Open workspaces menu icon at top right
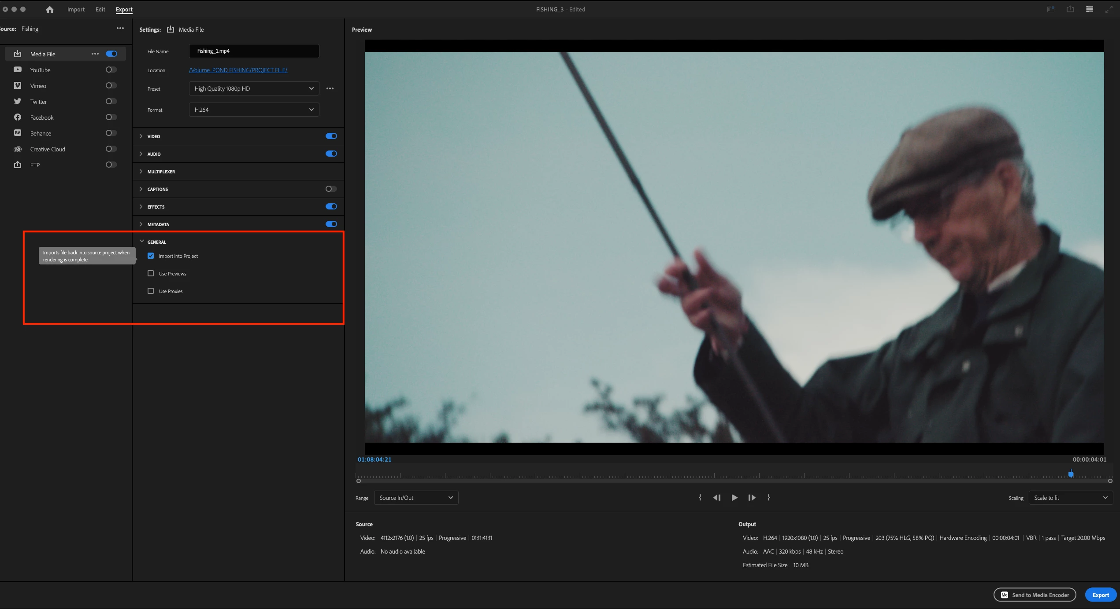 (x=1090, y=9)
